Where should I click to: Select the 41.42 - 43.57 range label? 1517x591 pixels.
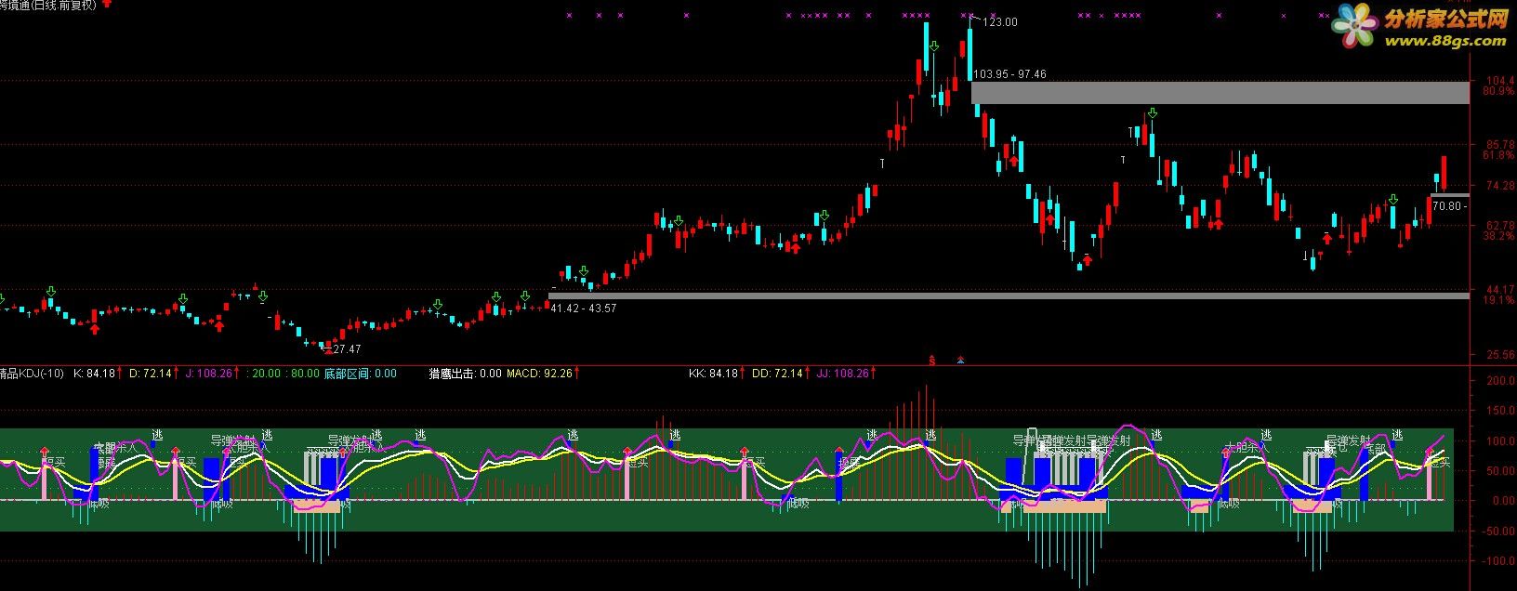point(584,308)
